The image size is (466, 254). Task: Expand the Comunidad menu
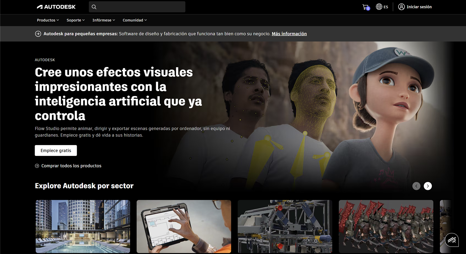click(x=135, y=20)
